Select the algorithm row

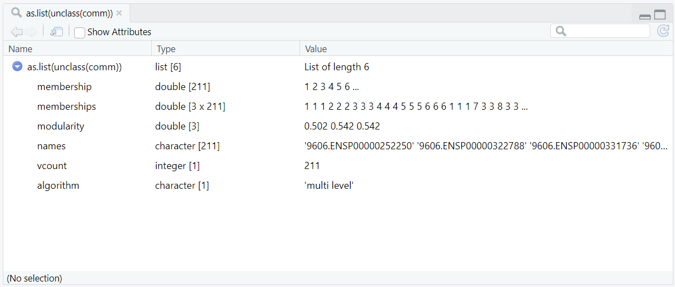58,185
